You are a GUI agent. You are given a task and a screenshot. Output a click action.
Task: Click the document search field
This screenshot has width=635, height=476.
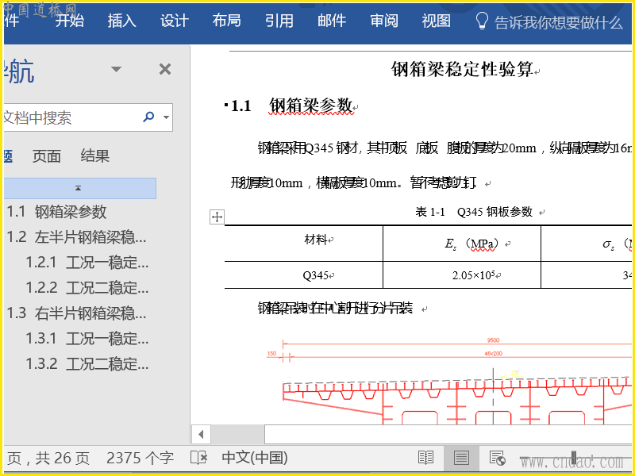(69, 117)
